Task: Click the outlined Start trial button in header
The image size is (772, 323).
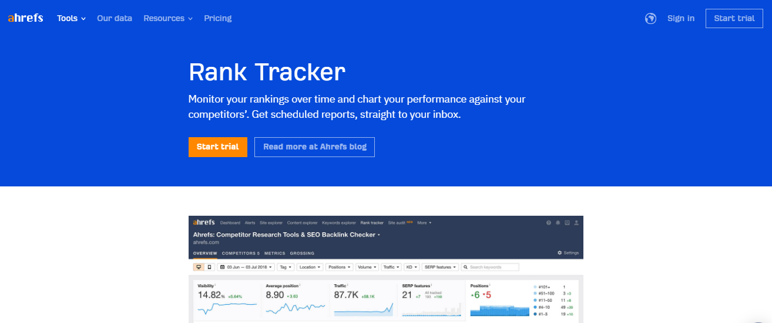Action: pos(734,18)
